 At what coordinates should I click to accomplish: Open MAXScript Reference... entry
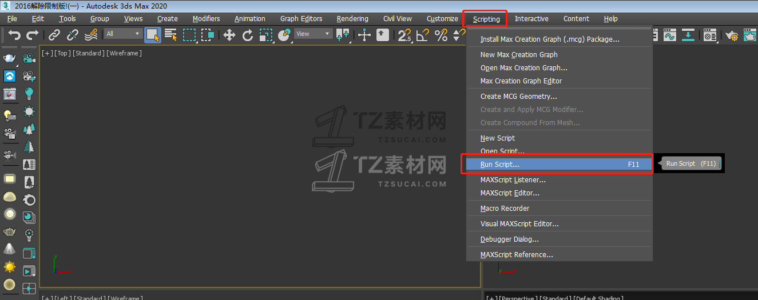click(517, 255)
